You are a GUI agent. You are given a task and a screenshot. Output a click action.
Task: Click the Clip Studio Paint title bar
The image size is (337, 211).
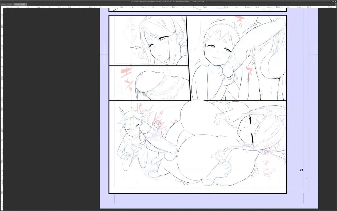coord(168,1)
